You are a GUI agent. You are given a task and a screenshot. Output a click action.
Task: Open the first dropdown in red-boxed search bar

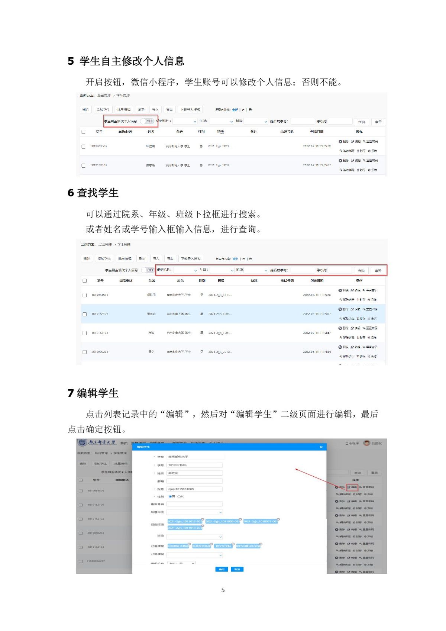point(185,270)
